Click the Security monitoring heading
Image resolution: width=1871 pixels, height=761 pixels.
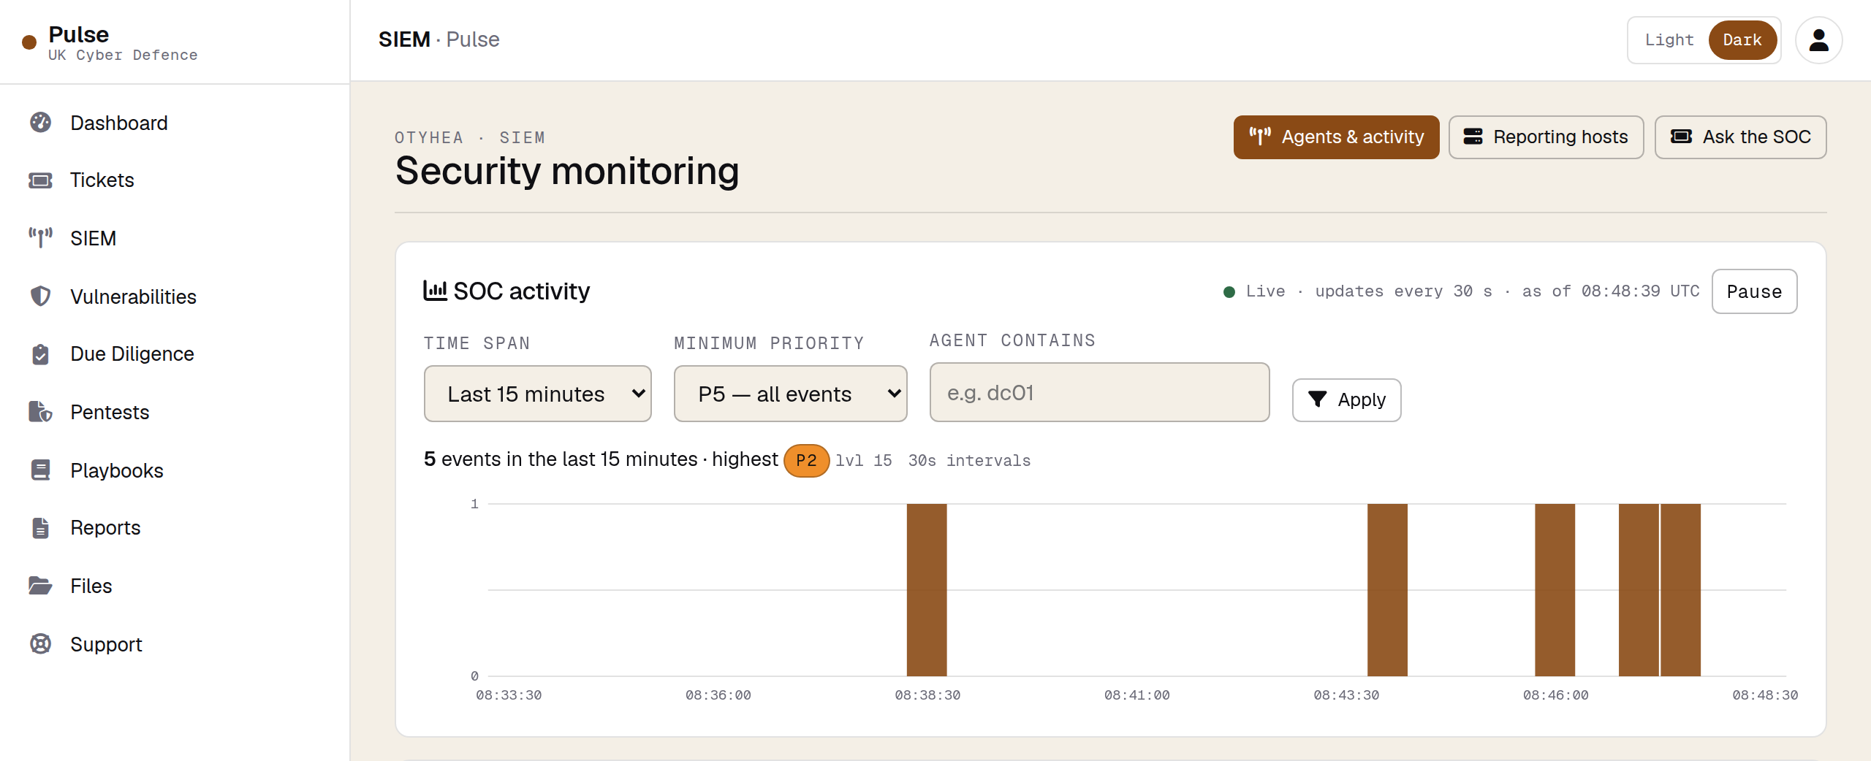(567, 171)
